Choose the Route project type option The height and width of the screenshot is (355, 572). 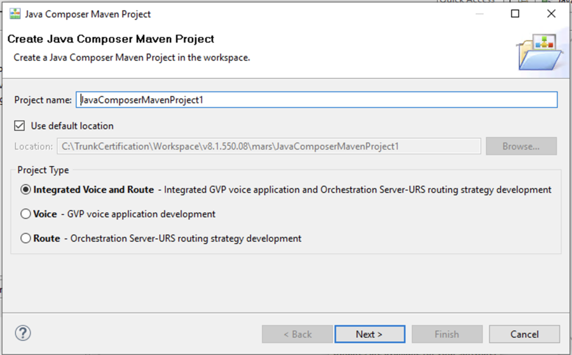[25, 238]
